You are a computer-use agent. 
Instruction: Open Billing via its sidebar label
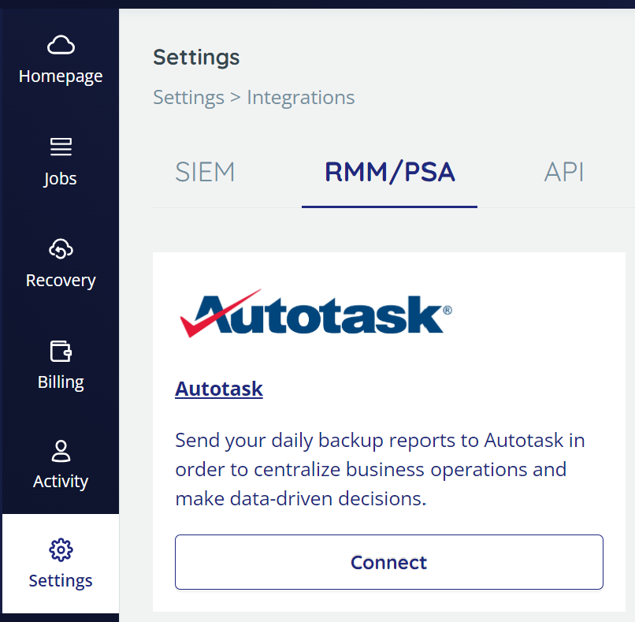click(61, 382)
